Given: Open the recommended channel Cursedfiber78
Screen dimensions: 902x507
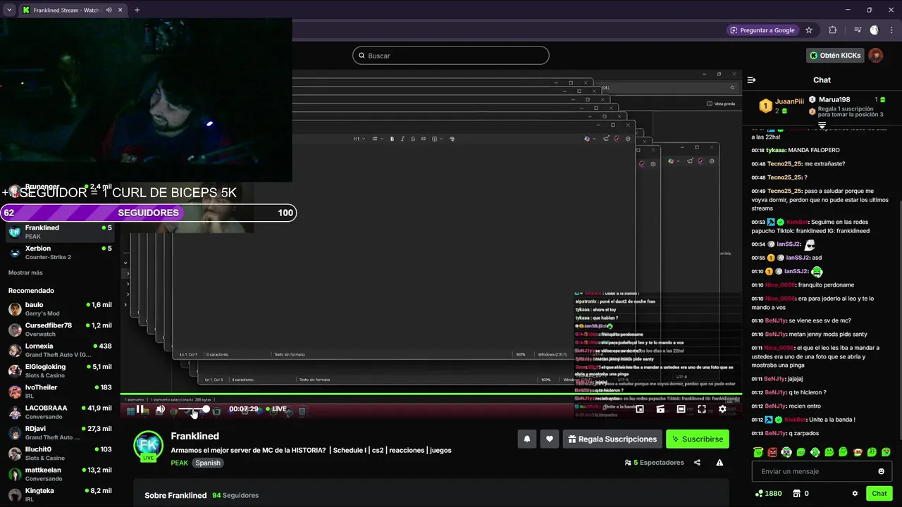Looking at the screenshot, I should pos(60,329).
